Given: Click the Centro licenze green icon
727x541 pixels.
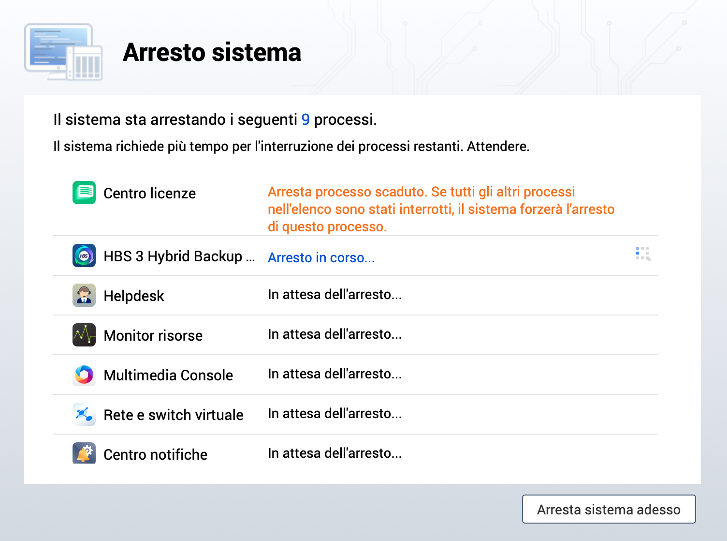Looking at the screenshot, I should (84, 193).
